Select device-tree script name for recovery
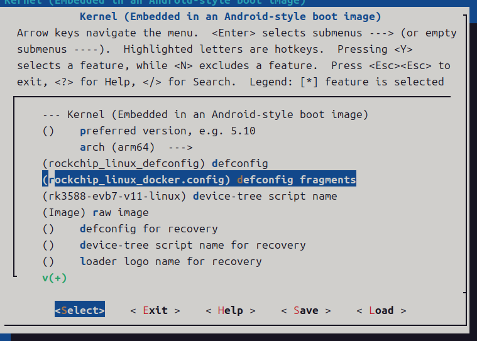477x341 pixels. coord(192,245)
